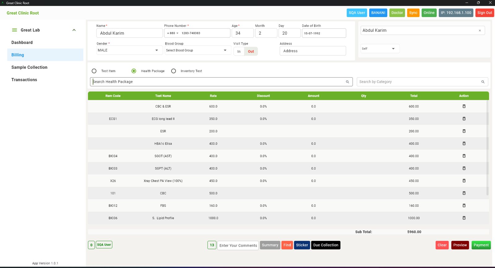Open the +880 country code dropdown
The height and width of the screenshot is (268, 495).
click(x=173, y=33)
